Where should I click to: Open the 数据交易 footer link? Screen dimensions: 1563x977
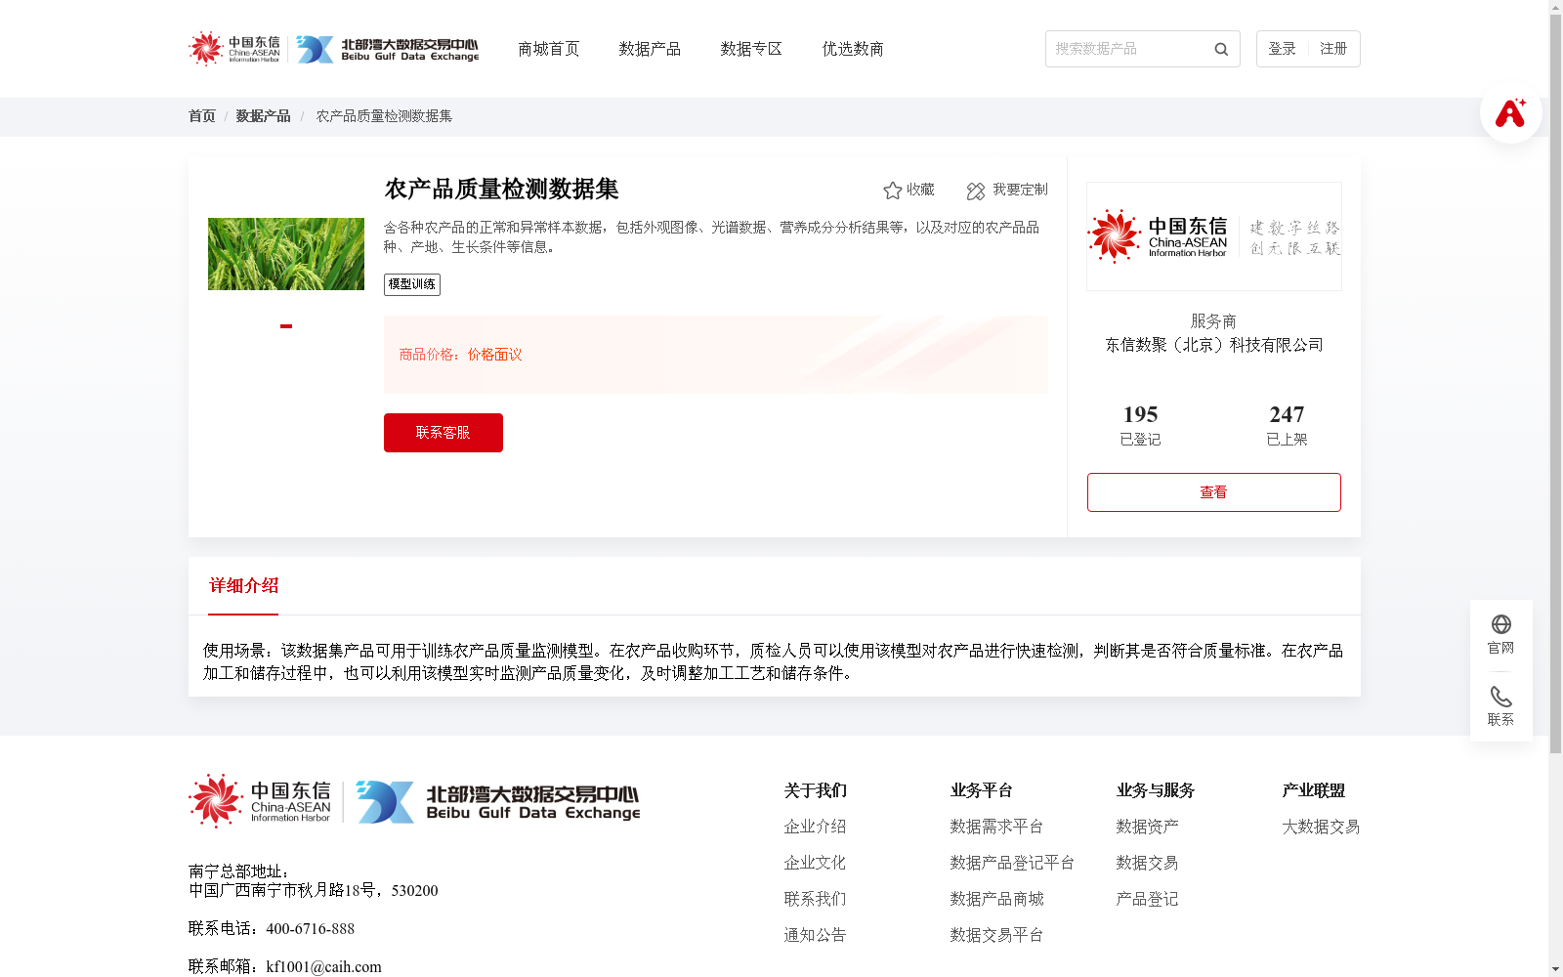pyautogui.click(x=1147, y=863)
